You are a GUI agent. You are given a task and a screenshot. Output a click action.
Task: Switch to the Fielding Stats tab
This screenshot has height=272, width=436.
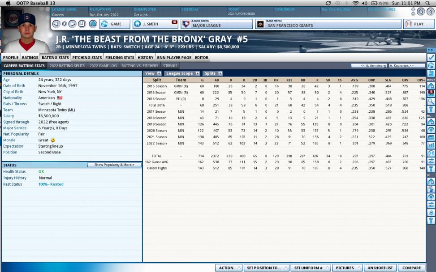click(x=120, y=57)
